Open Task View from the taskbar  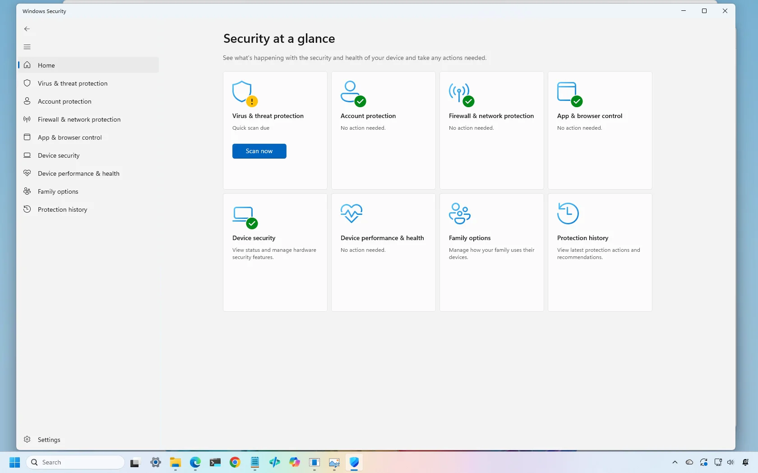[x=135, y=462]
